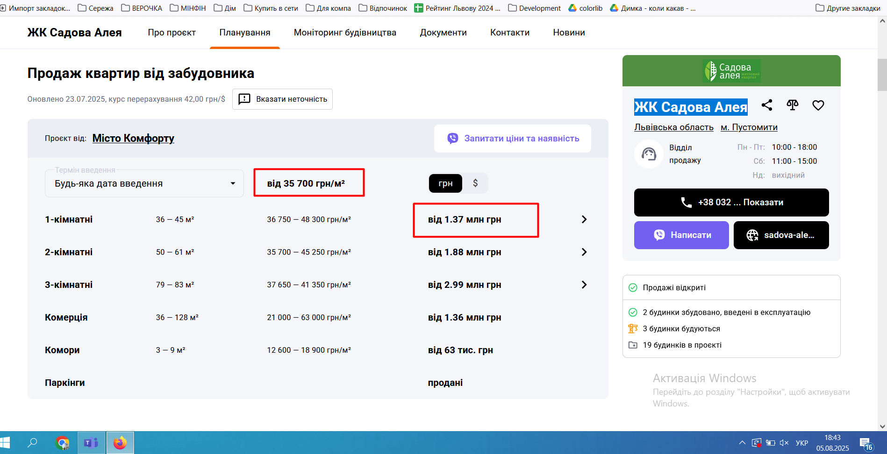This screenshot has width=887, height=454.
Task: Open the Про проєкт tab
Action: (172, 32)
